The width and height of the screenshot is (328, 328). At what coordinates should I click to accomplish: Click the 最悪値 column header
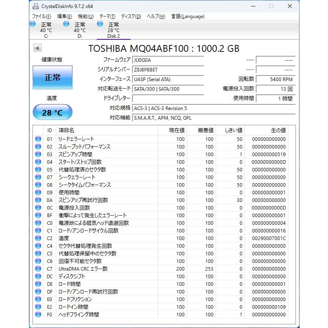point(201,130)
